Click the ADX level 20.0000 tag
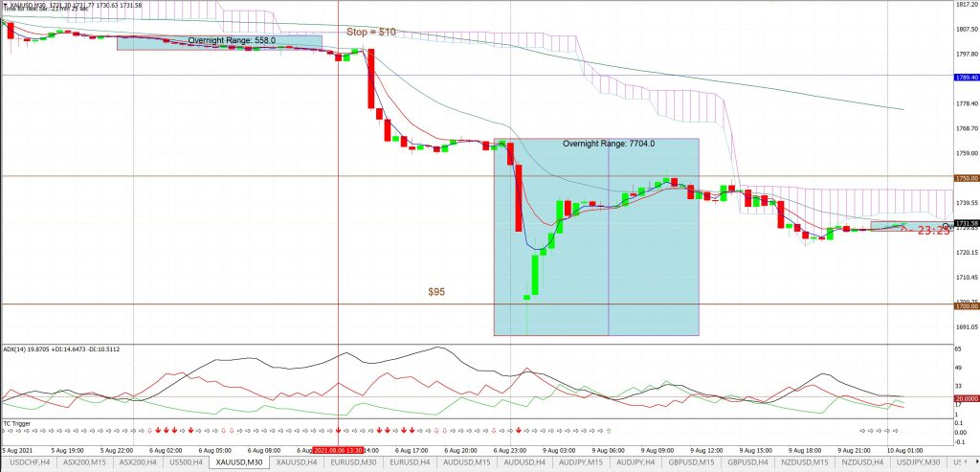Image resolution: width=980 pixels, height=472 pixels. click(966, 398)
